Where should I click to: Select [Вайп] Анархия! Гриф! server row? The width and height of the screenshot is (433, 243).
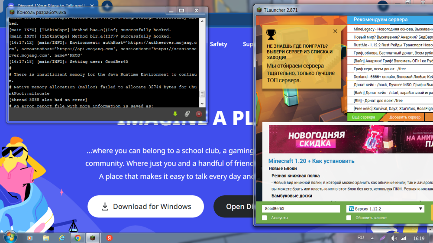tap(390, 61)
